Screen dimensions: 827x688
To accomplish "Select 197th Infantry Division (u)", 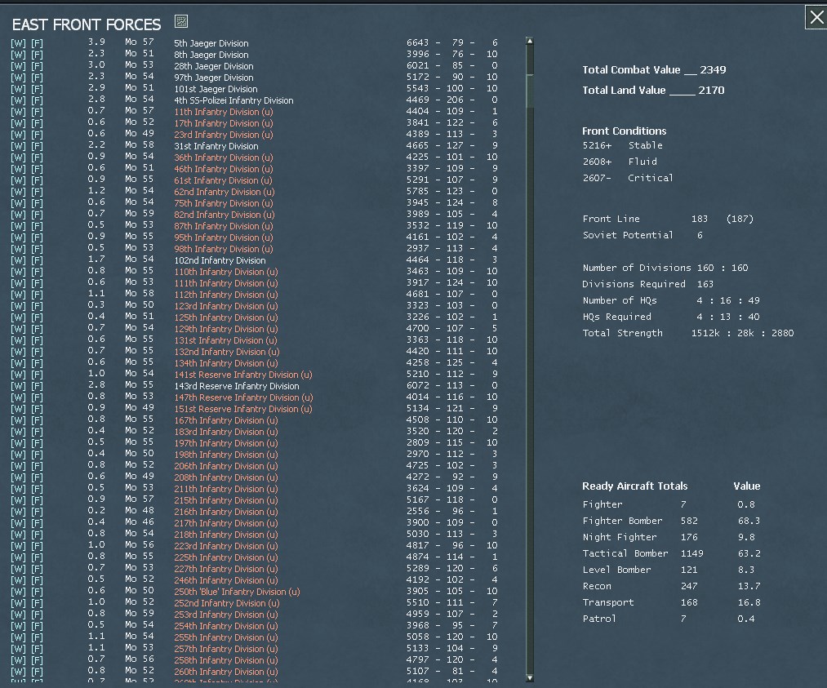I will pos(226,443).
